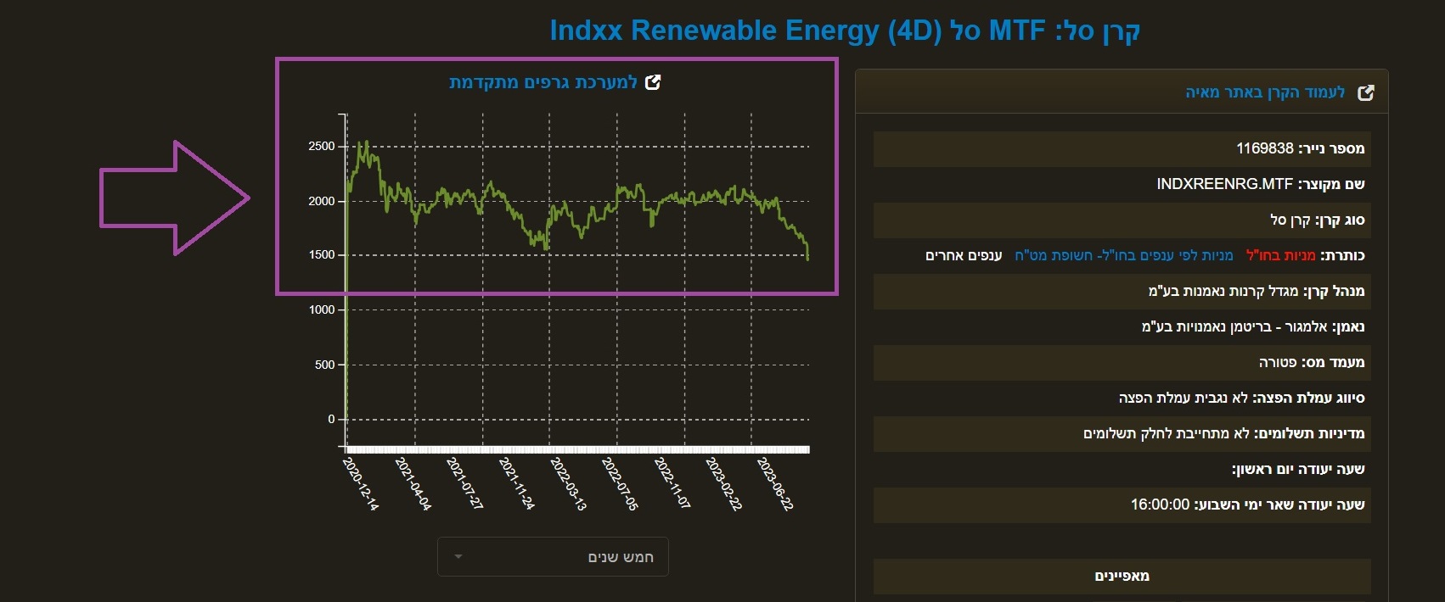Open the advanced charts system link
Viewport: 1445px width, 602px height.
(x=543, y=82)
